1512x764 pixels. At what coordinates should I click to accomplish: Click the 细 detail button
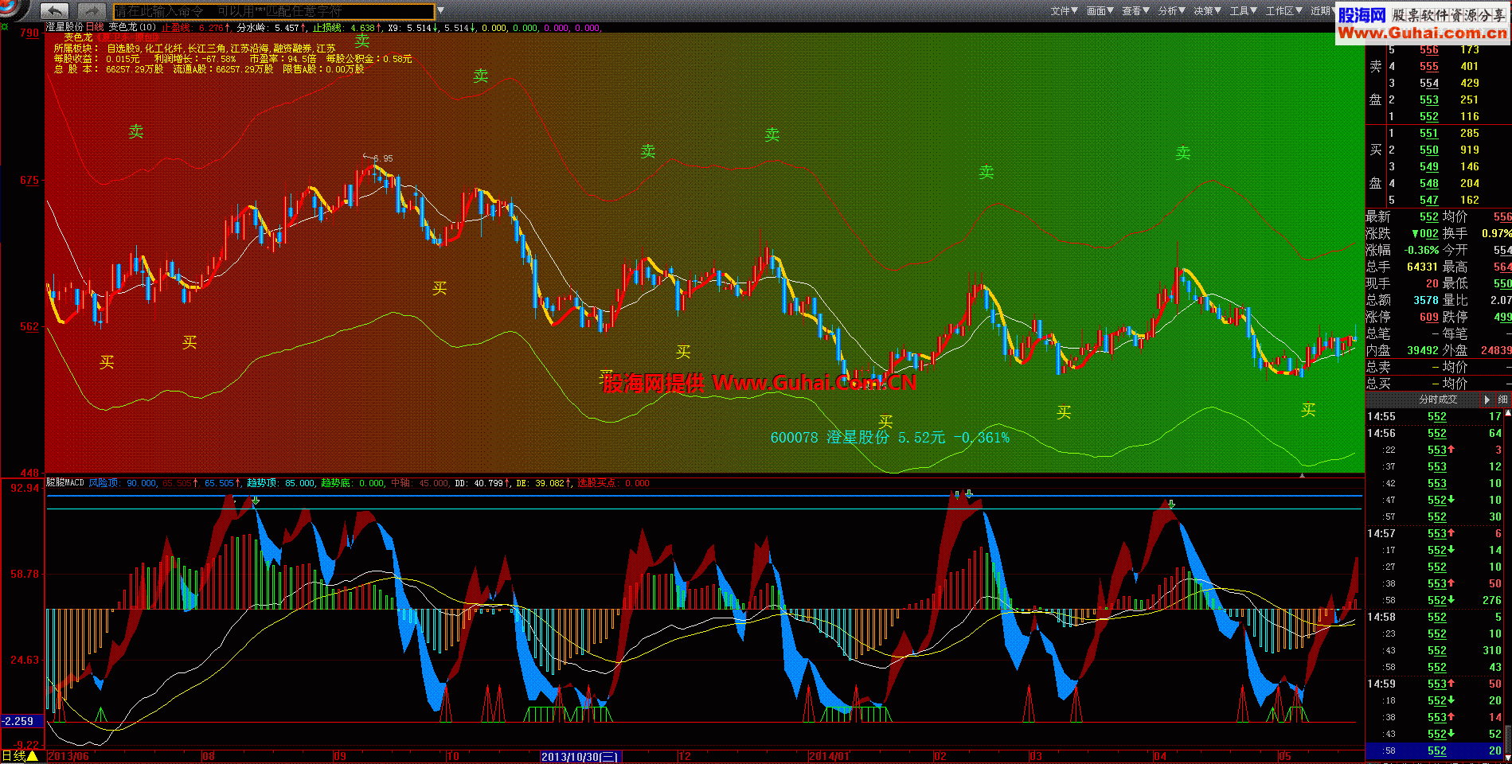pos(1502,400)
